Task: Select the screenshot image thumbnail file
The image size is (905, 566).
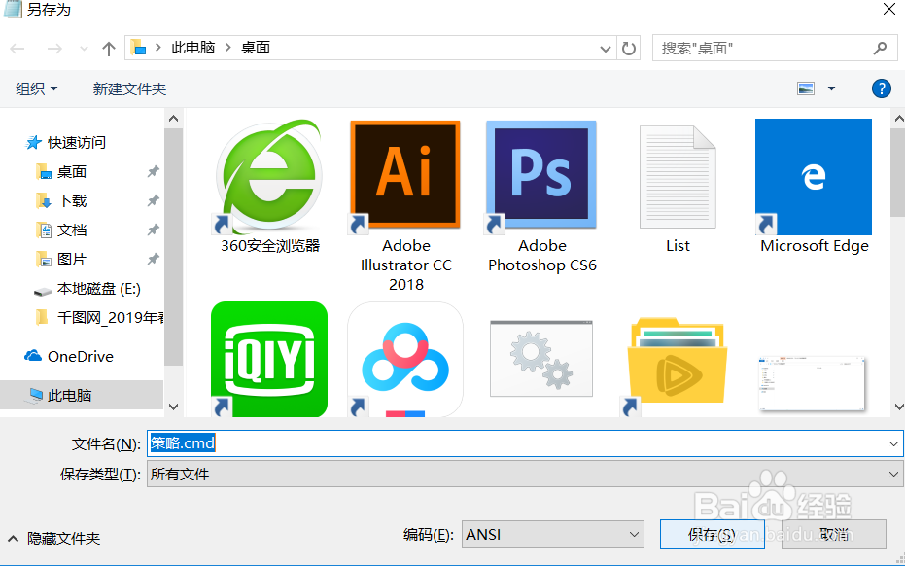Action: (812, 383)
